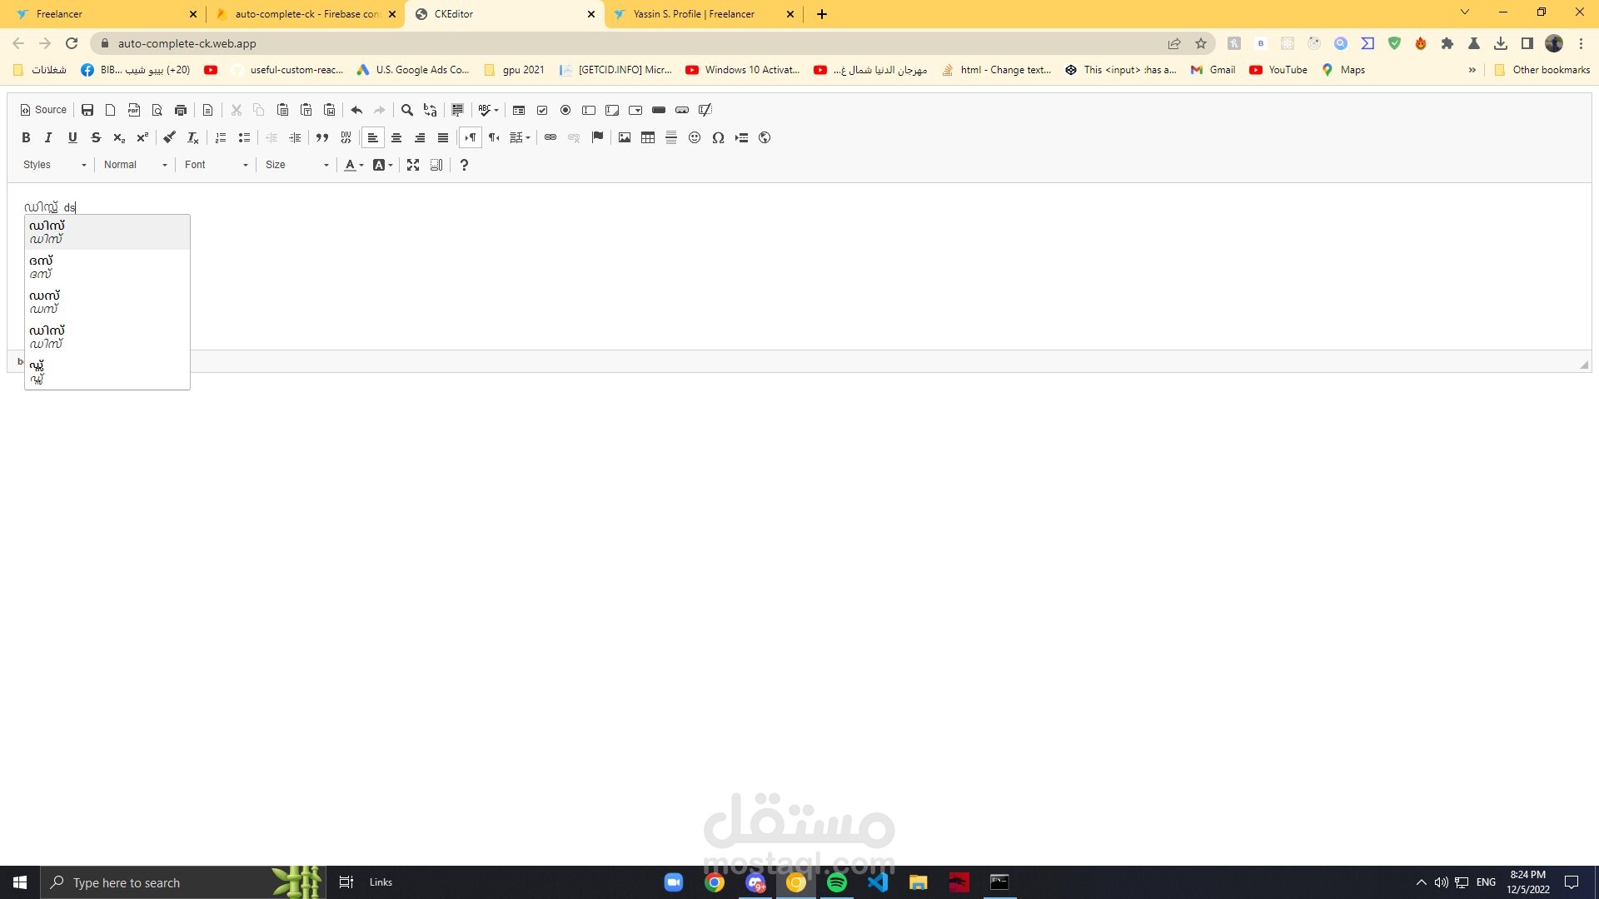Choose Paste from Word

coord(329,110)
